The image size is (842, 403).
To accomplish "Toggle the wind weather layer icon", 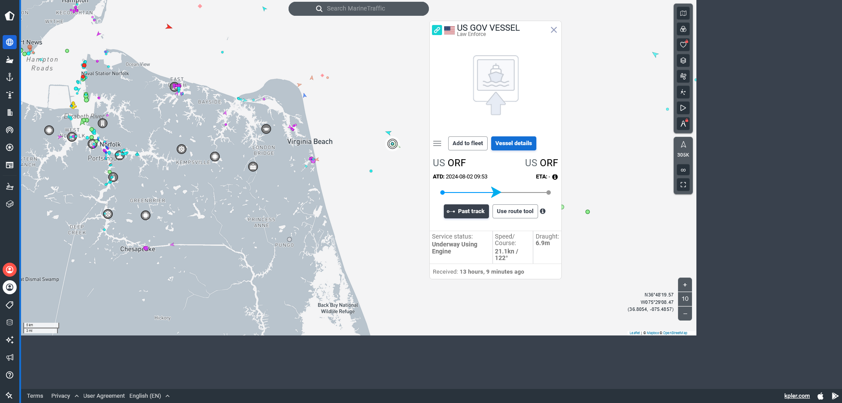I will pos(683,76).
